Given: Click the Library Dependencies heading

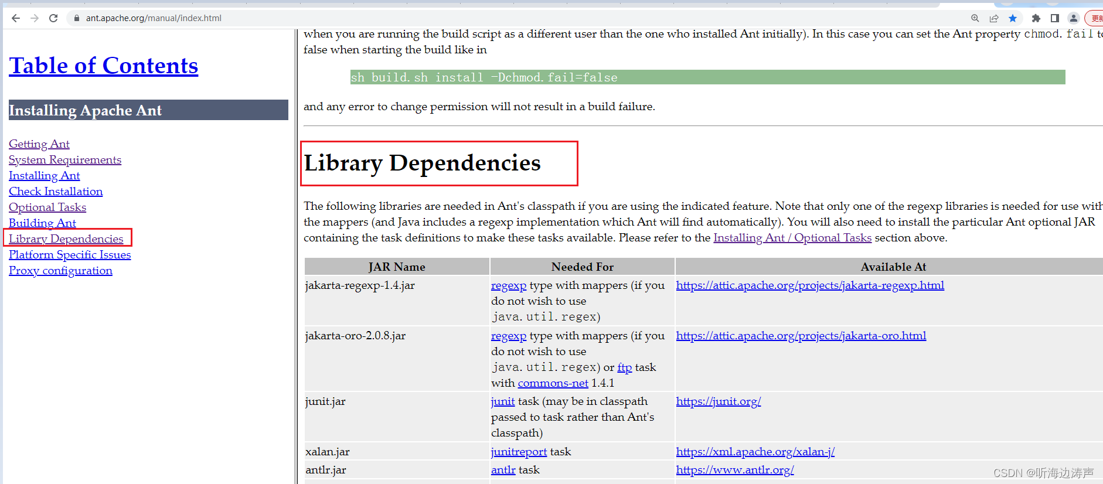Looking at the screenshot, I should click(423, 163).
